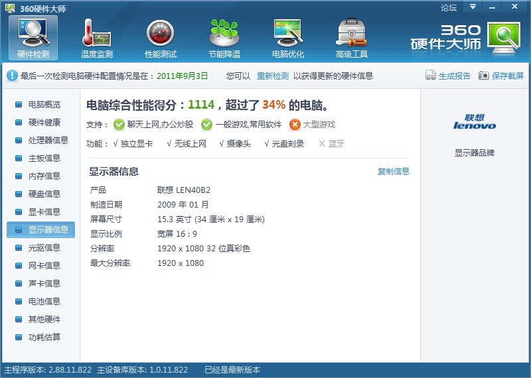
Task: Click the 摄像头 feature entry
Action: (x=235, y=144)
